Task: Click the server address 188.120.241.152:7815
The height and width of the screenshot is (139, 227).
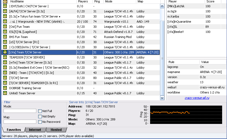Action: (x=100, y=106)
